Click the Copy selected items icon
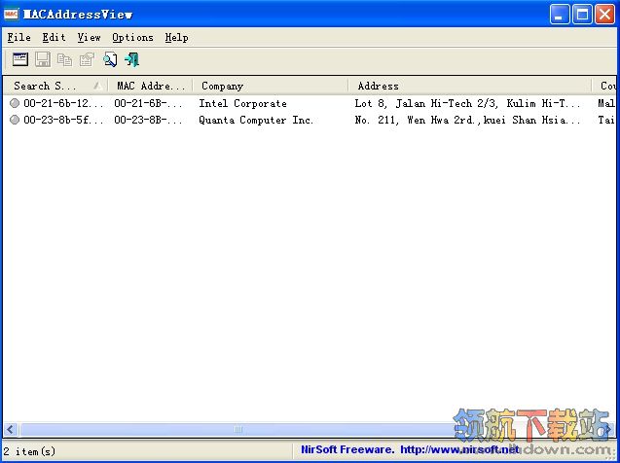 (x=64, y=59)
